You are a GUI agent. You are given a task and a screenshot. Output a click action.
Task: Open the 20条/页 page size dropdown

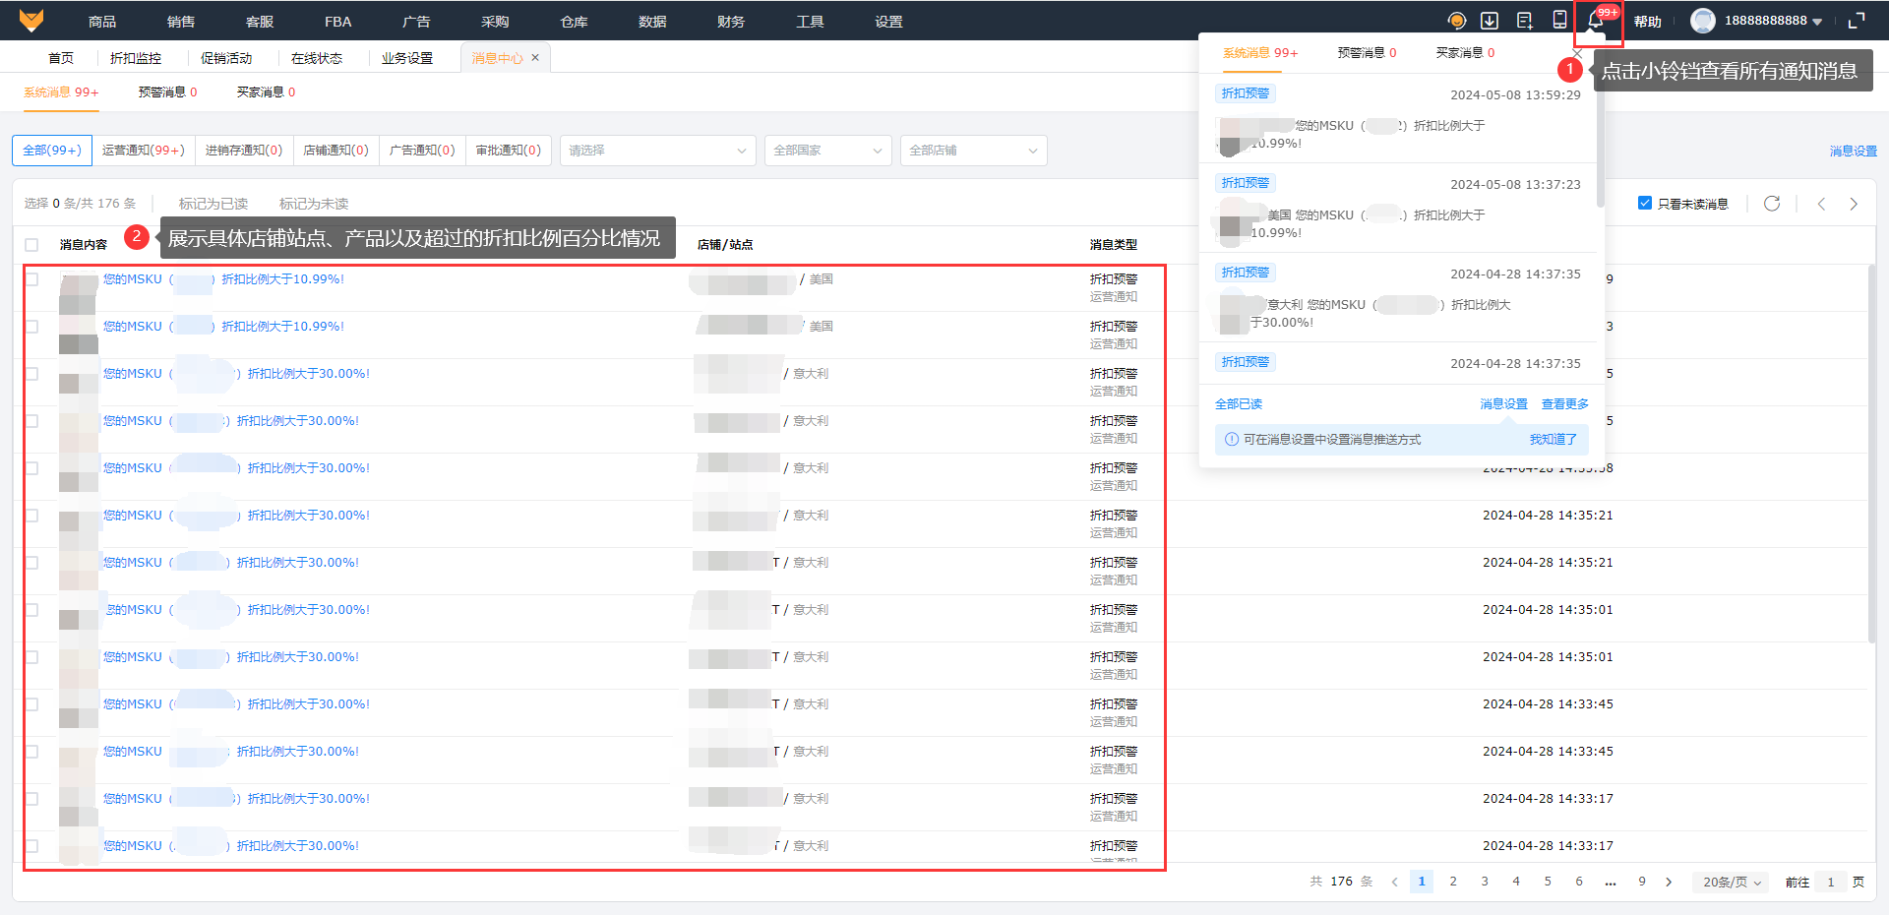click(1732, 882)
